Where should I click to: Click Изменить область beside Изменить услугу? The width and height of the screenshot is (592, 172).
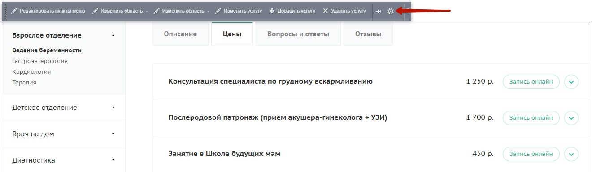click(x=179, y=11)
